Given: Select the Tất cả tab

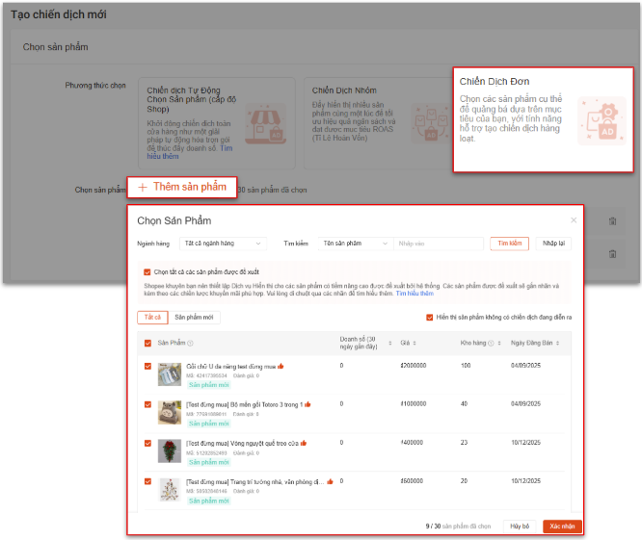Looking at the screenshot, I should pyautogui.click(x=152, y=318).
